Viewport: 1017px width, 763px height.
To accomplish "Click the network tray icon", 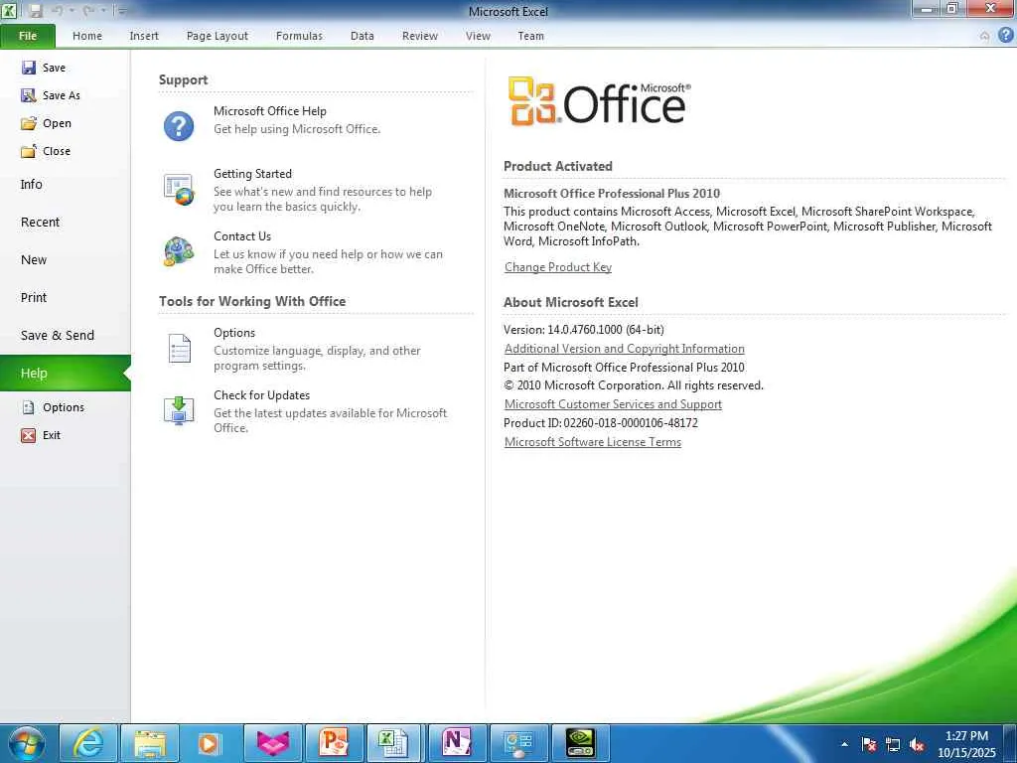I will point(893,745).
